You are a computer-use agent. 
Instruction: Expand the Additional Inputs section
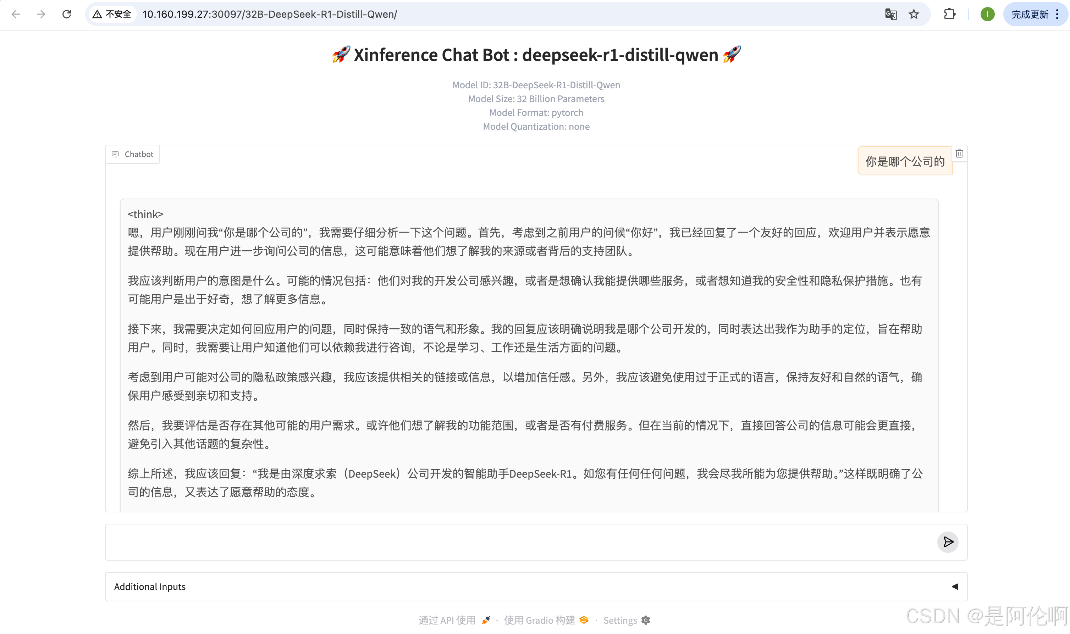click(x=150, y=586)
